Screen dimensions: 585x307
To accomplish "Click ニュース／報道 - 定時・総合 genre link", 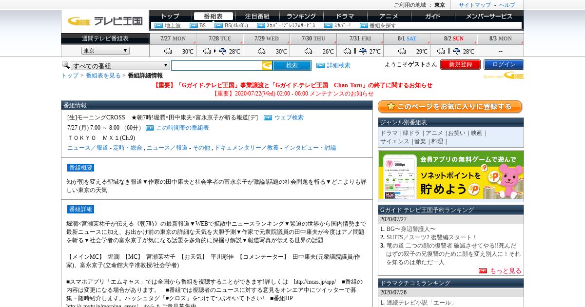I will [x=104, y=148].
